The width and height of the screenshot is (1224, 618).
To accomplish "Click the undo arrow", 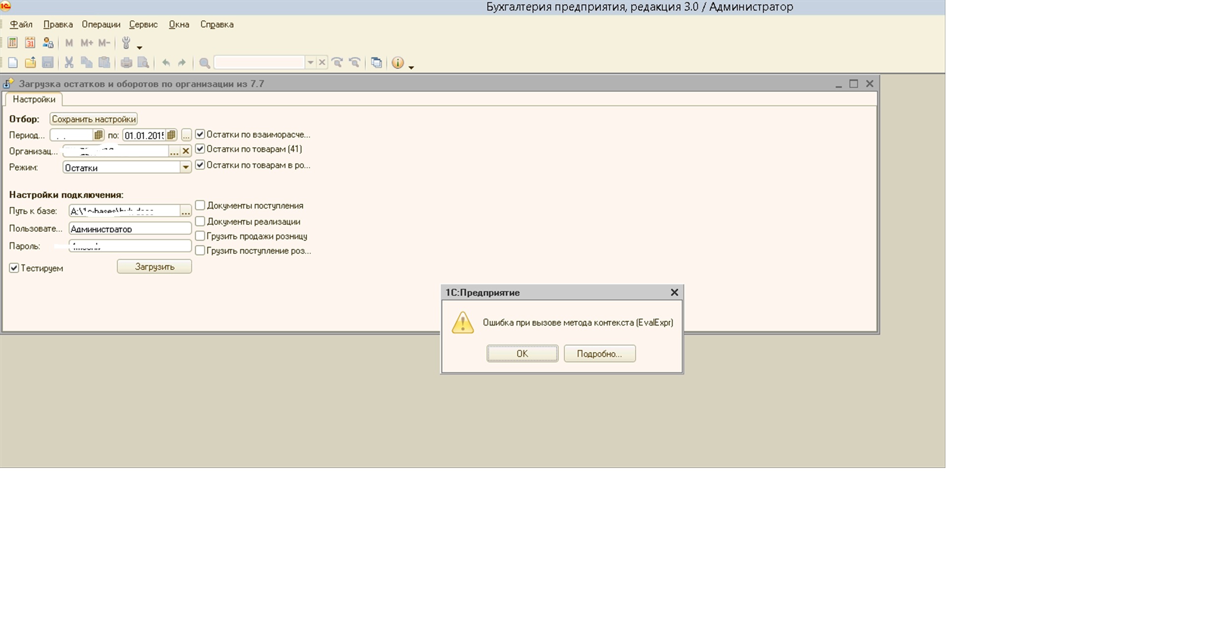I will tap(166, 62).
